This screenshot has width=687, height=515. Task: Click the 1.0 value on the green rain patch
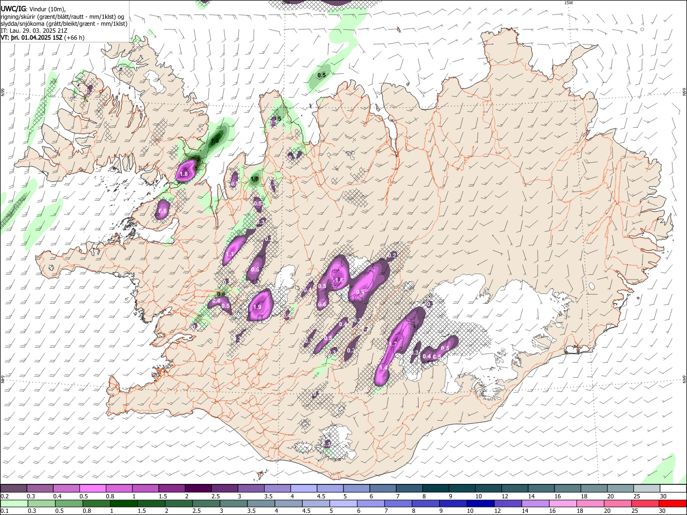(x=255, y=179)
